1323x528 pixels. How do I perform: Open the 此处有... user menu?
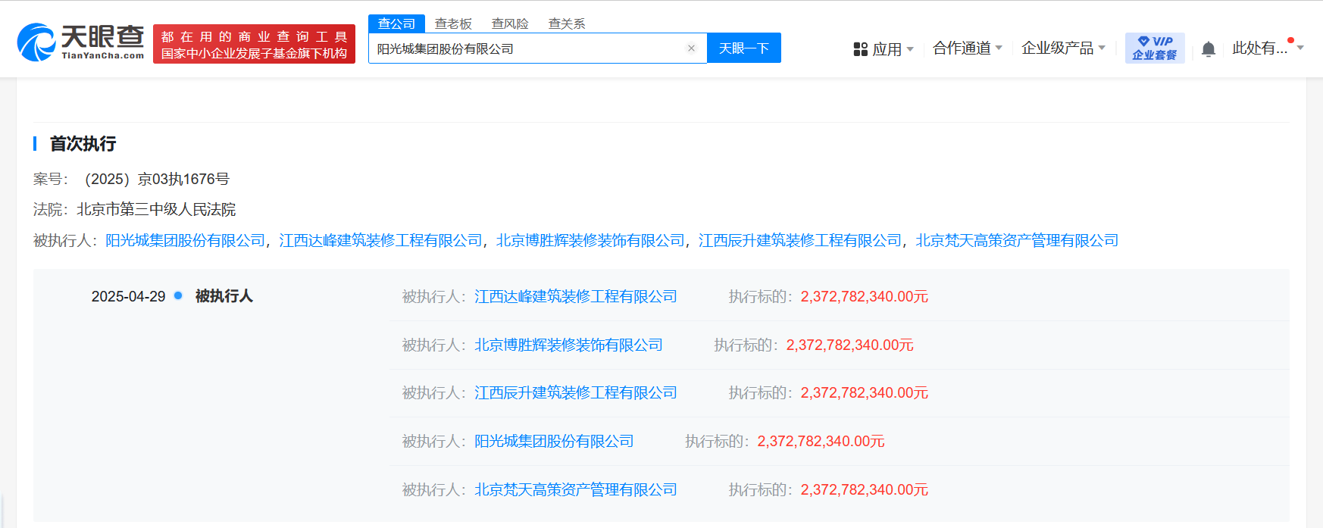tap(1268, 48)
